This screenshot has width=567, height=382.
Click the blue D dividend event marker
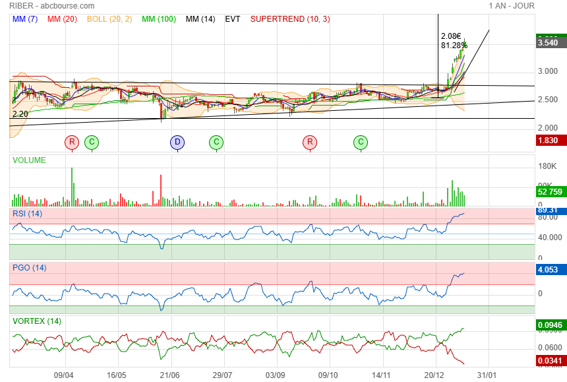(177, 142)
